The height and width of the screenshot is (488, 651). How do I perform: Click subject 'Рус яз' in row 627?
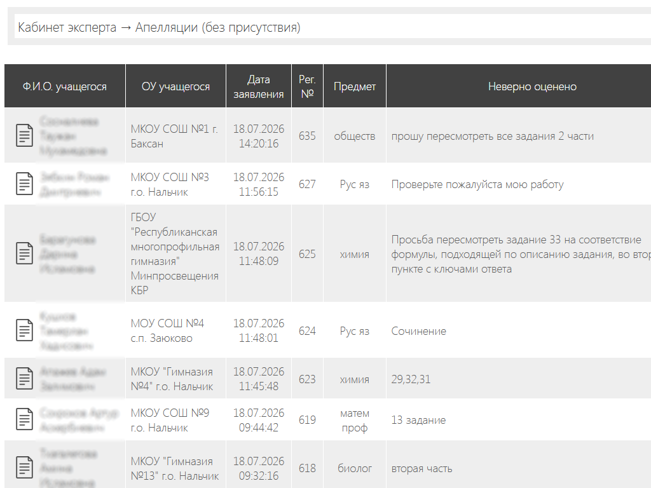pos(355,184)
